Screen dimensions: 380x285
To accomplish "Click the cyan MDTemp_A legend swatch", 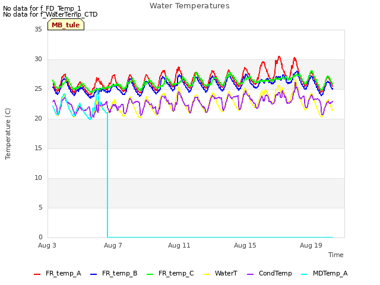I will coord(304,274).
